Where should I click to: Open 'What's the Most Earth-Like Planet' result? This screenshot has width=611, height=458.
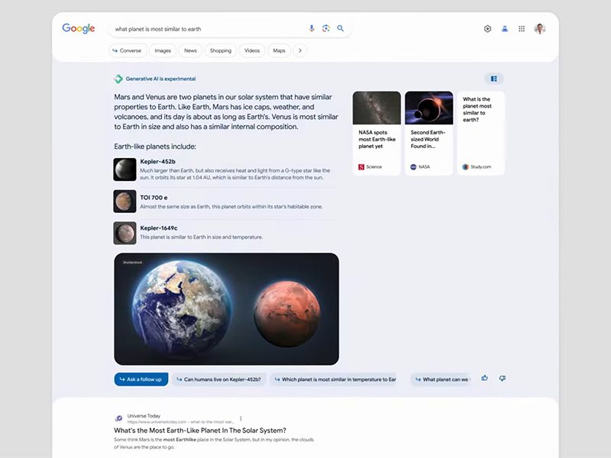tap(200, 431)
